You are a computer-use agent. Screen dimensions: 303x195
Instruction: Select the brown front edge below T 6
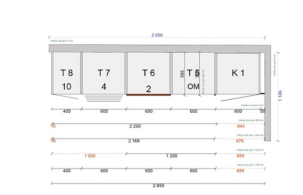149,95
